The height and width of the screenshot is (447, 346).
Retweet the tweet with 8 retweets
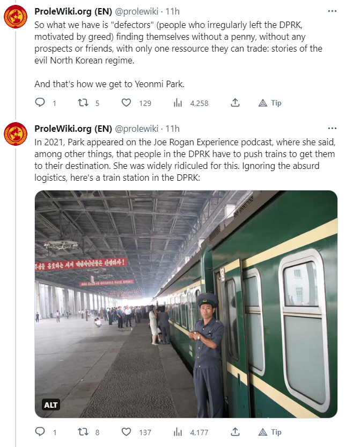(x=83, y=432)
